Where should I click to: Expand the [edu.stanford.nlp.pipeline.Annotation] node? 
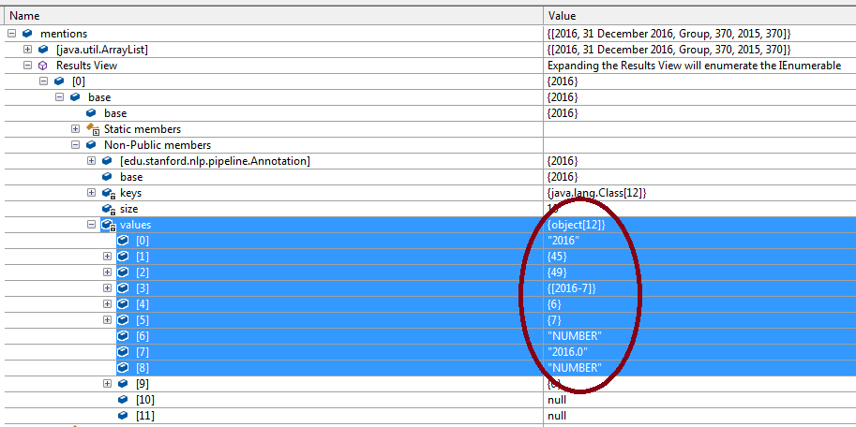(x=91, y=161)
